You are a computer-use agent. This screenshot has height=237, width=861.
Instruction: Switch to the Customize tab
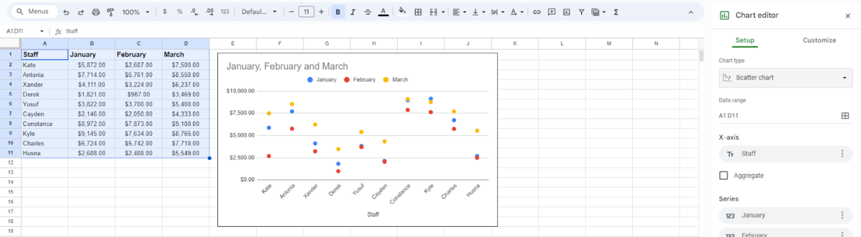tap(819, 40)
